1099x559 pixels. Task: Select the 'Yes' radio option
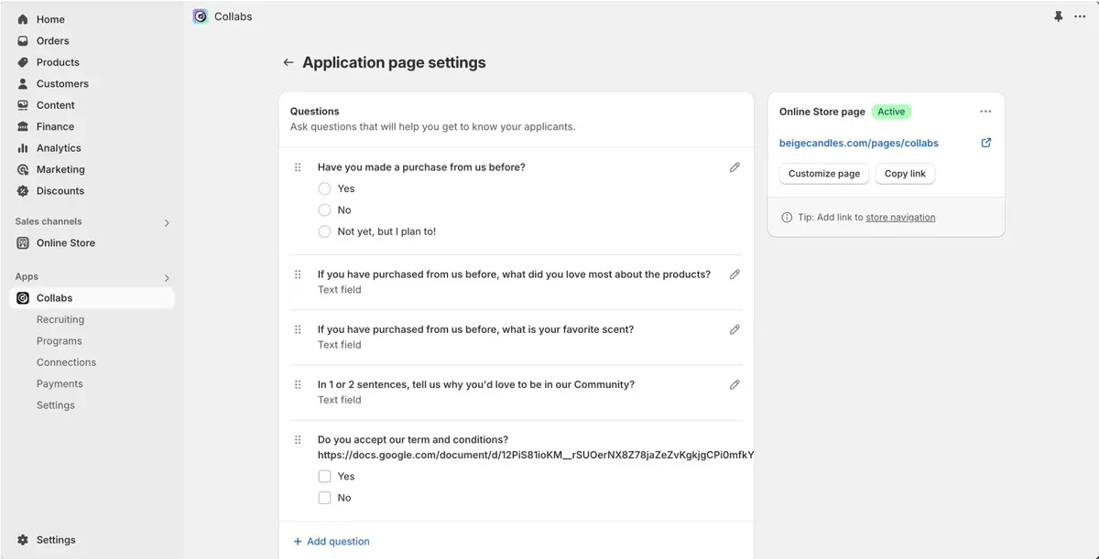click(324, 188)
